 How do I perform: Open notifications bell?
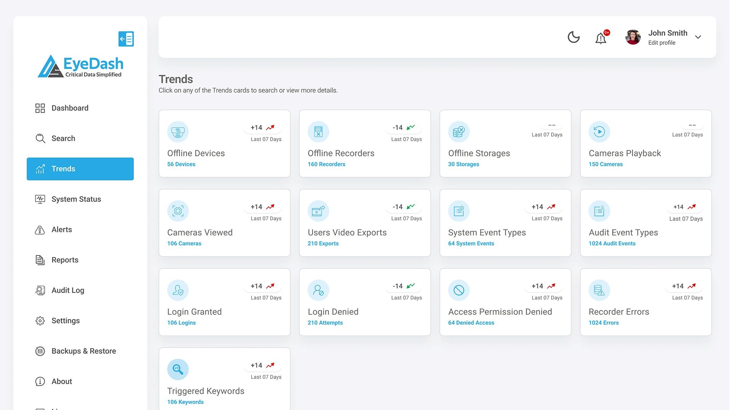click(x=601, y=38)
